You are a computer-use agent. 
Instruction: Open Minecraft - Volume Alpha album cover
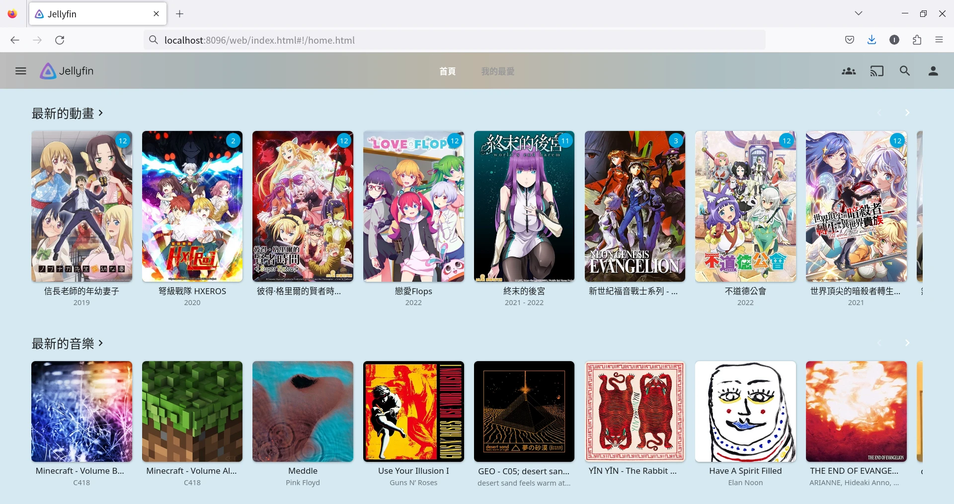coord(192,412)
